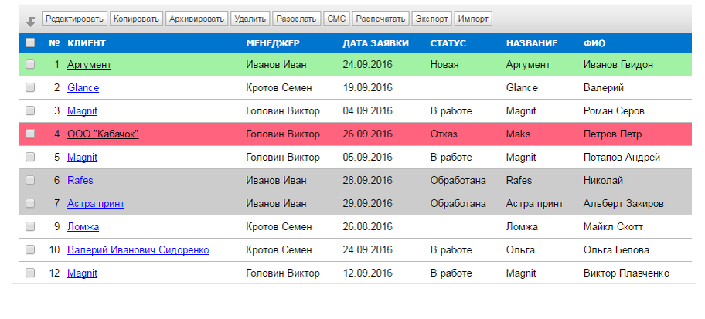Viewport: 705px width, 319px height.
Task: Click the Разослать button
Action: (297, 19)
